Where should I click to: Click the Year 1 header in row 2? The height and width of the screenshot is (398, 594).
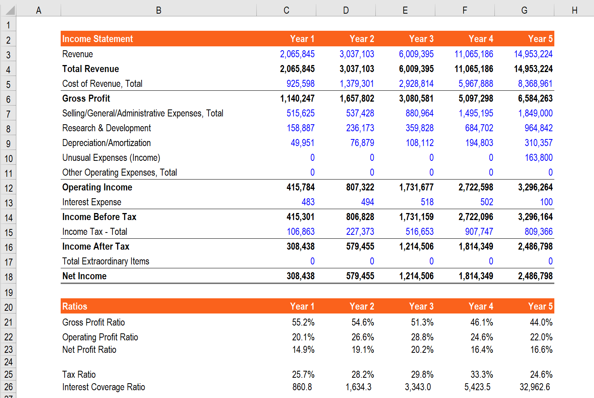302,39
